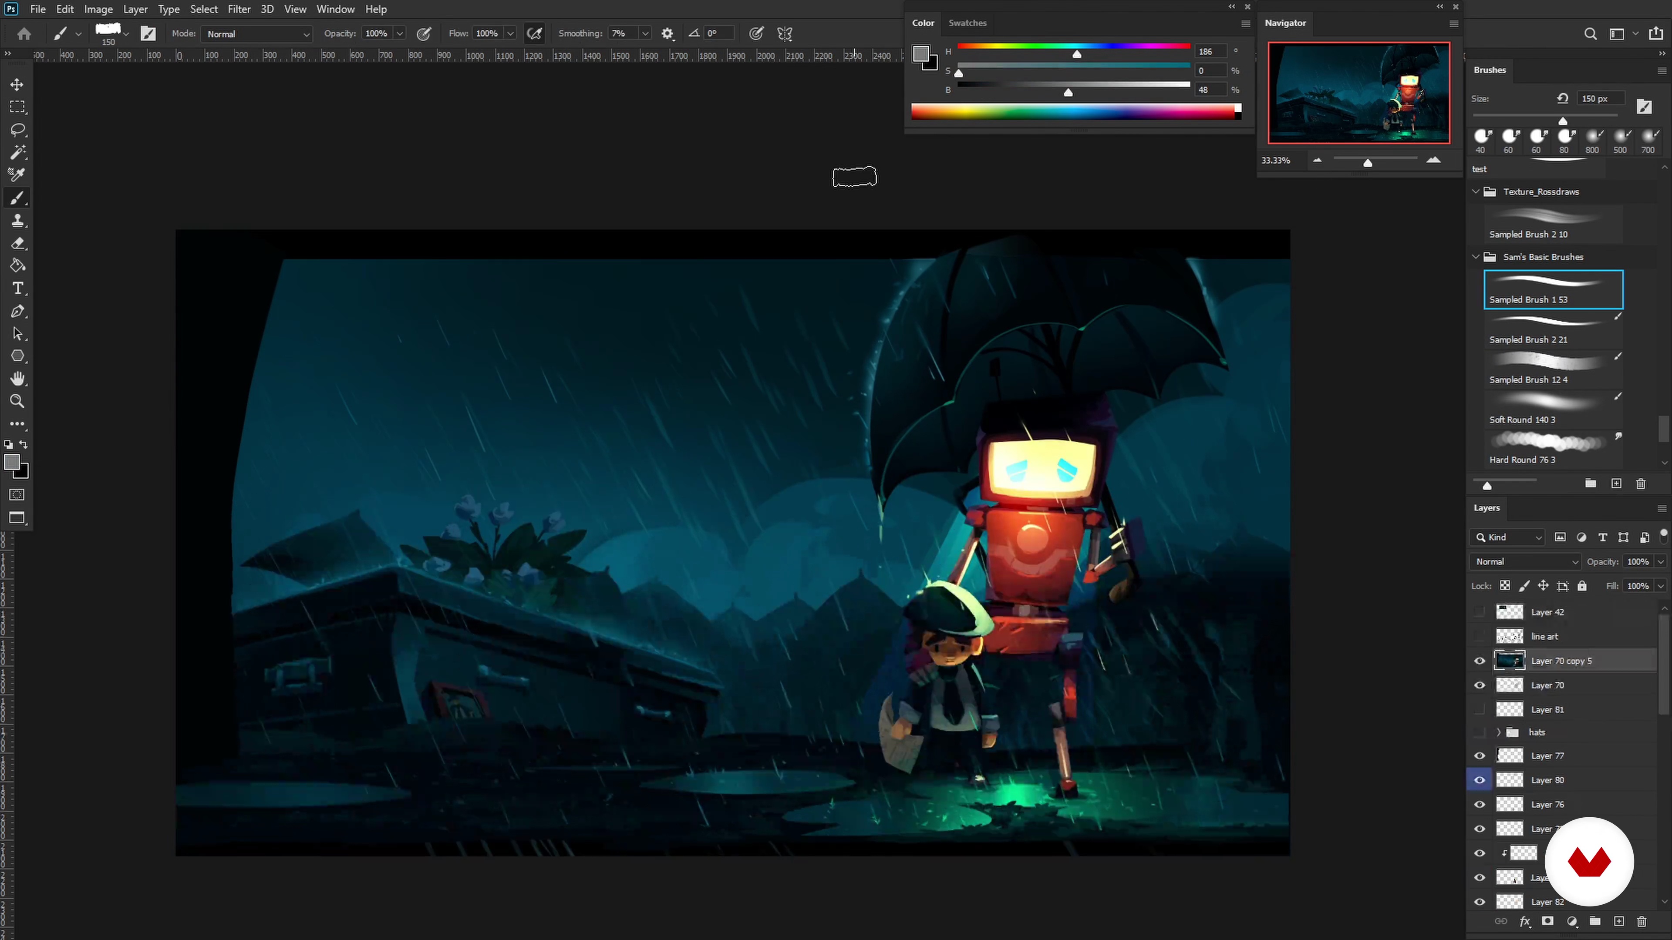Screen dimensions: 1672x940
Task: Toggle the brush settings panel button
Action: [x=148, y=34]
